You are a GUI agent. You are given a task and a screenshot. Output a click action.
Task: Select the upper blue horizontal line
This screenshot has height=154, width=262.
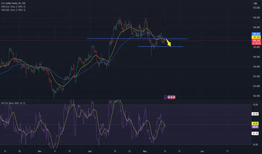pyautogui.click(x=137, y=39)
